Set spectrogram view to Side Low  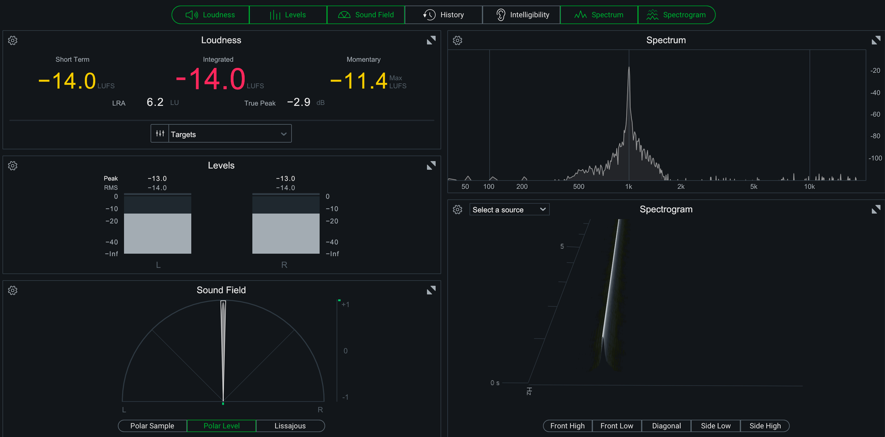[x=715, y=426]
